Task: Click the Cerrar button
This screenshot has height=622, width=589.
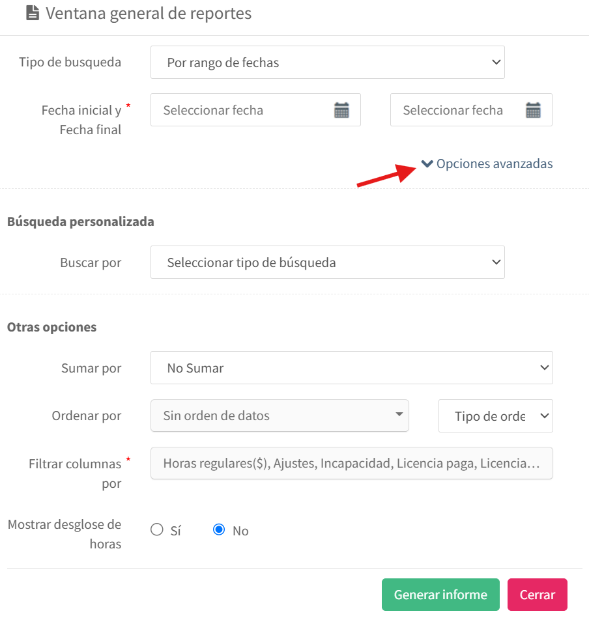Action: [538, 595]
